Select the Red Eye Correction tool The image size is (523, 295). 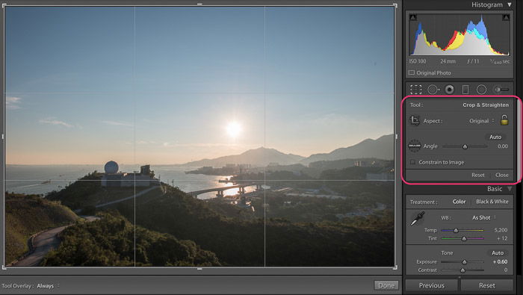[450, 90]
